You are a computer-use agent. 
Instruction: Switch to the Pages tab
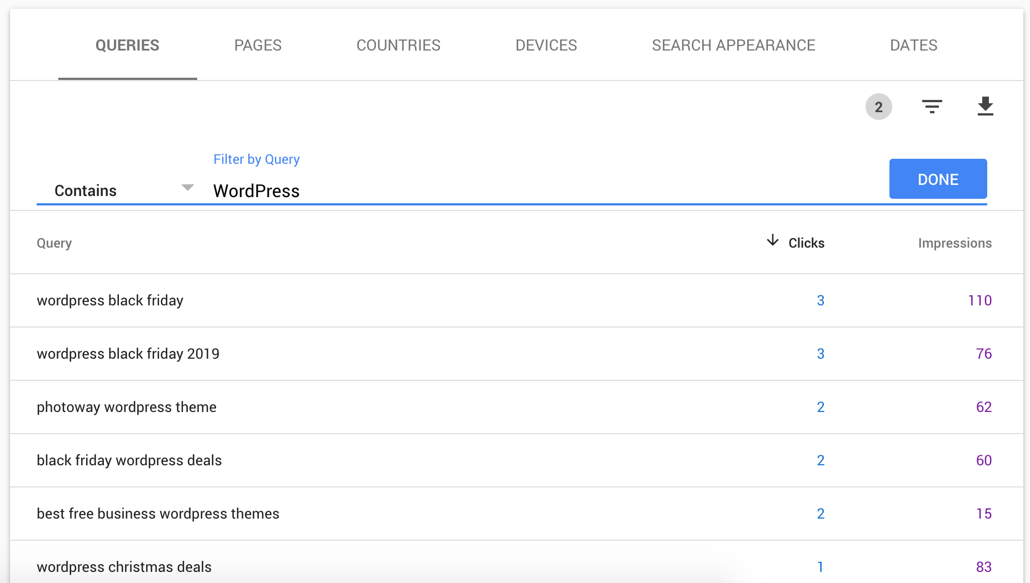tap(258, 45)
